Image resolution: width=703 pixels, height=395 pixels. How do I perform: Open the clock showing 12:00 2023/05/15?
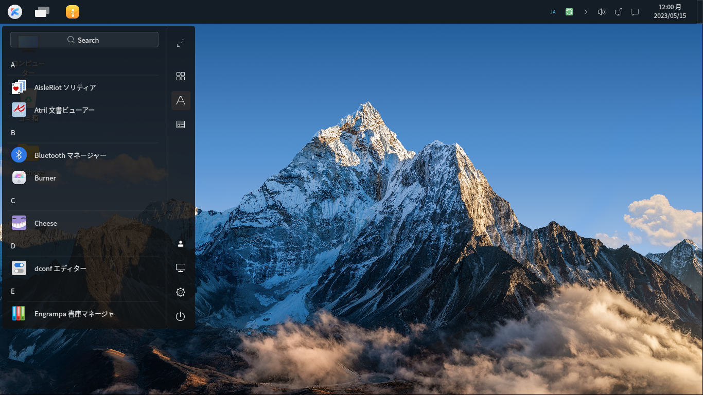(670, 11)
